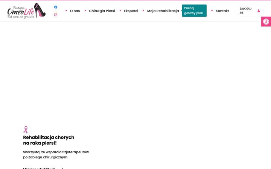Visit the Facebook page icon

(56, 7)
